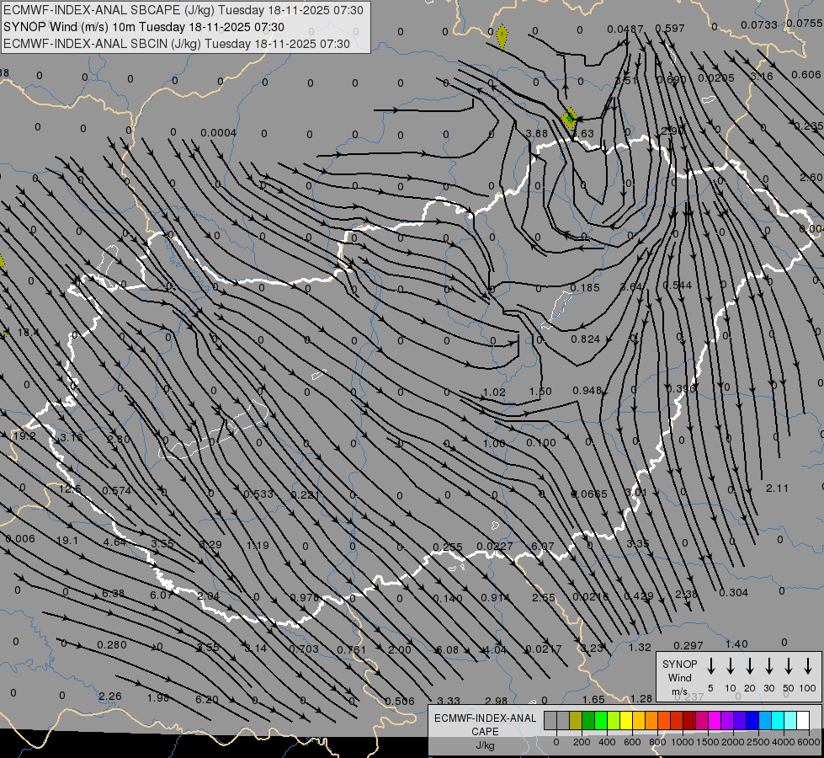This screenshot has width=824, height=758.
Task: Pick the light cyan swatch before white
Action: 789,721
